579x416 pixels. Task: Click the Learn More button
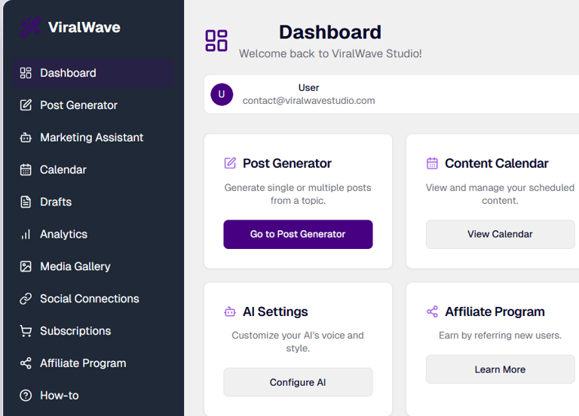(500, 369)
